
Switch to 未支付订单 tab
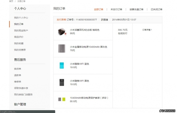coord(116,9)
